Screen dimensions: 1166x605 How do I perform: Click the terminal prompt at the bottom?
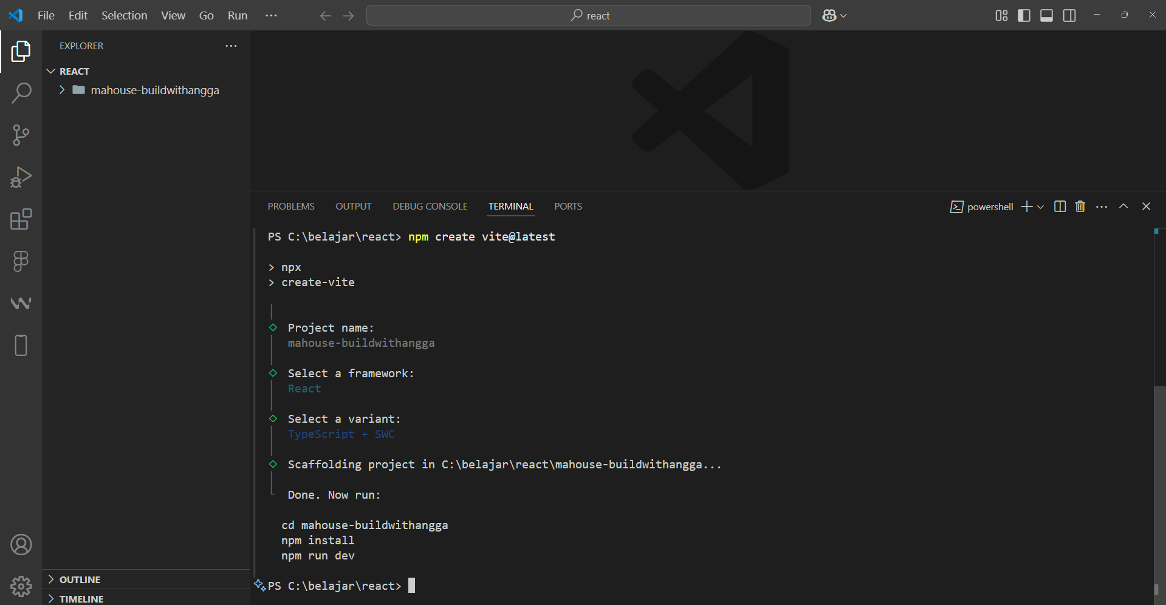[341, 586]
